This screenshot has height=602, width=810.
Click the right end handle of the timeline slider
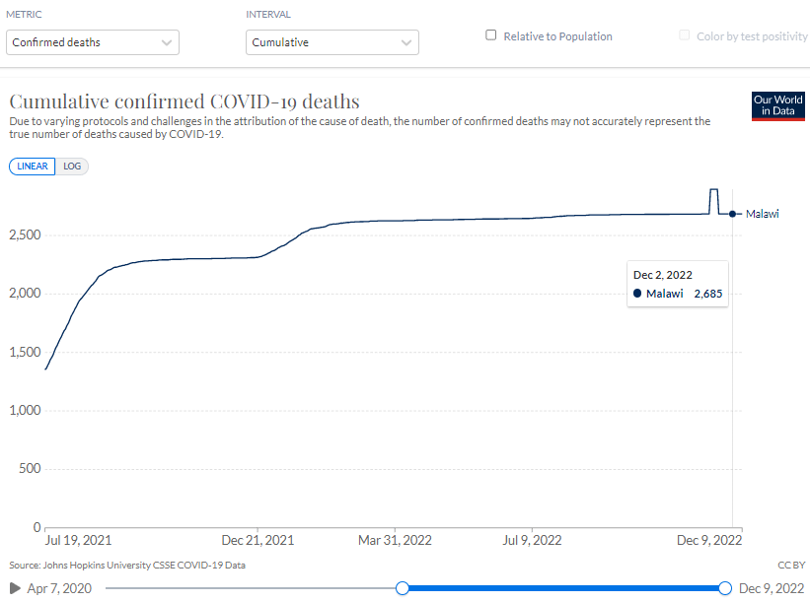[725, 588]
